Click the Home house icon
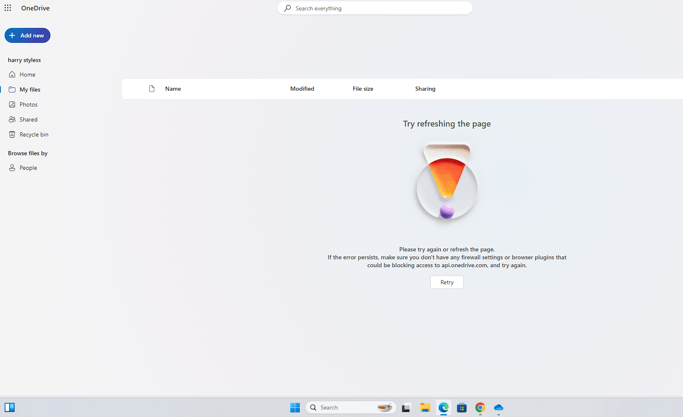 coord(12,74)
